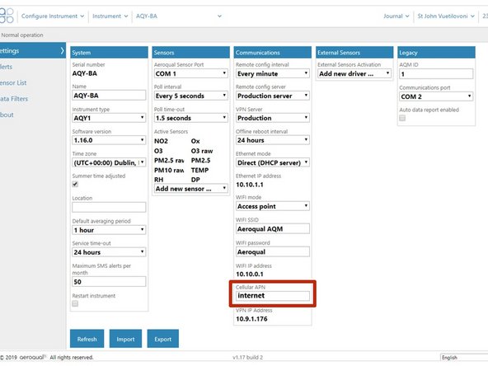Click the AQM ID input field
Screen dimensions: 488x366
[x=436, y=74]
